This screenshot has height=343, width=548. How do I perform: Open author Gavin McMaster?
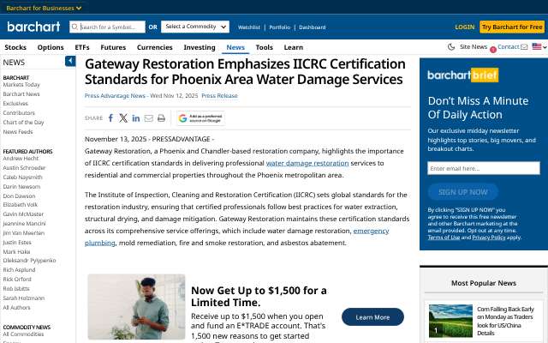tap(23, 214)
